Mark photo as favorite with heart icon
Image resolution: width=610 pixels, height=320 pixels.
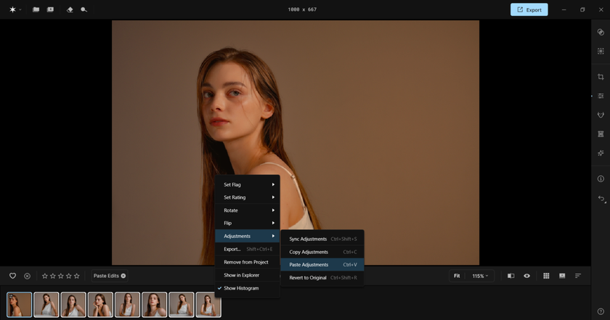[x=12, y=276]
